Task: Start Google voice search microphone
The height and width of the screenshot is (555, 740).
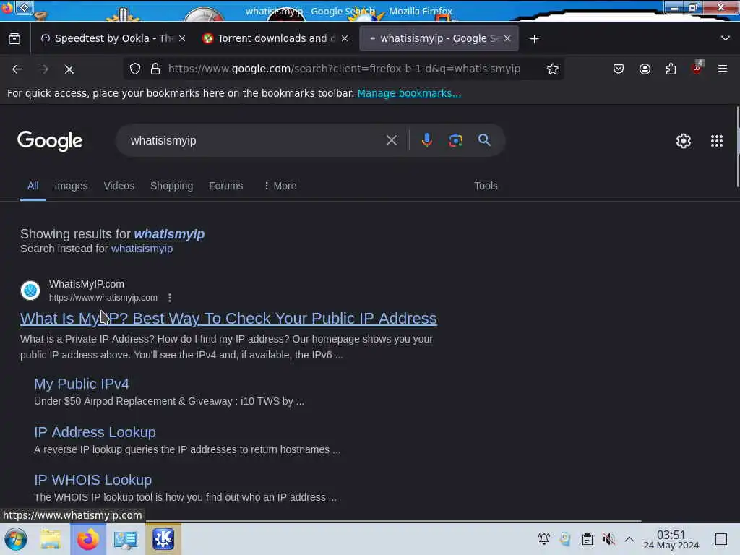Action: tap(426, 140)
